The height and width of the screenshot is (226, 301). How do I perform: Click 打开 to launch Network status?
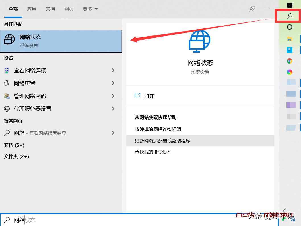150,96
